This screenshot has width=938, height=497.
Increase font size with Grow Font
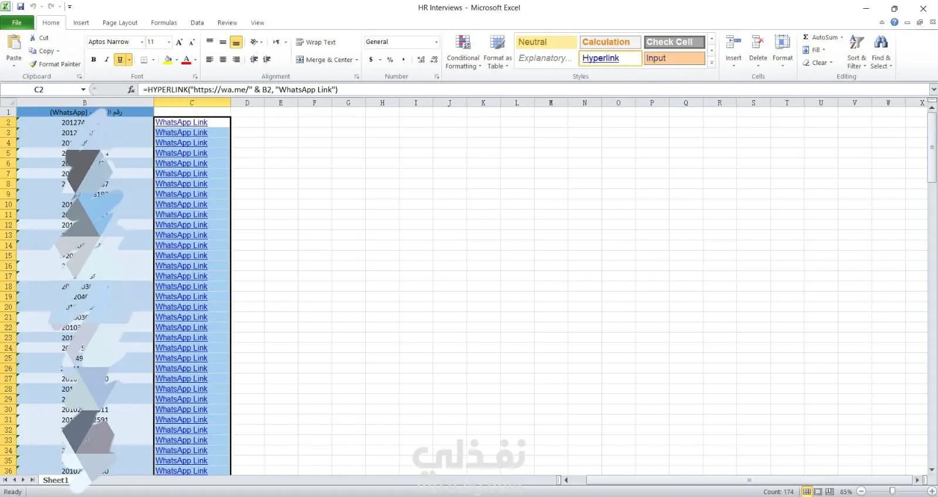point(179,42)
